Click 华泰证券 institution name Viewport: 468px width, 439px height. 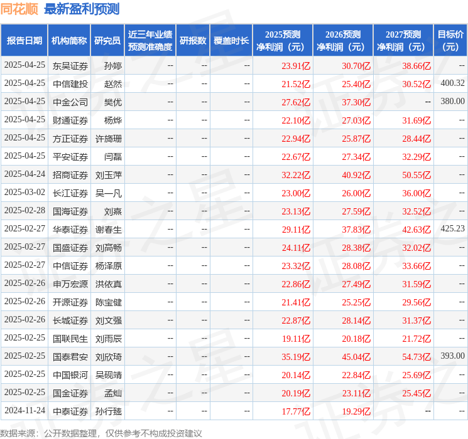click(x=70, y=230)
